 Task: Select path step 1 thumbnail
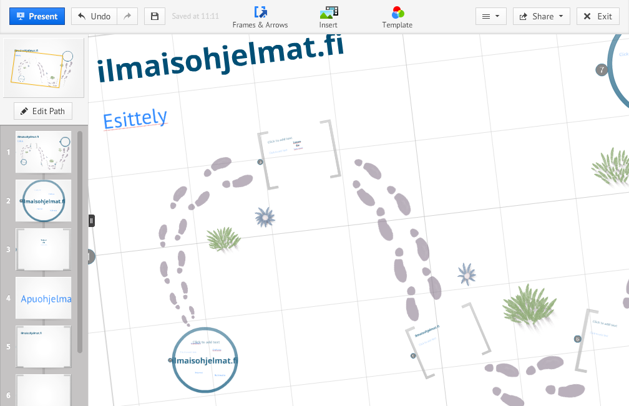pos(43,152)
